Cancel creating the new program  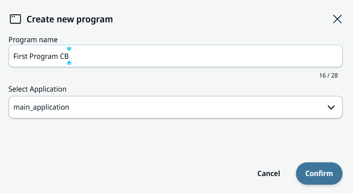point(269,174)
